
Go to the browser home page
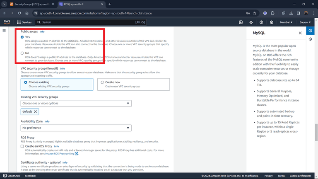[x=27, y=13]
